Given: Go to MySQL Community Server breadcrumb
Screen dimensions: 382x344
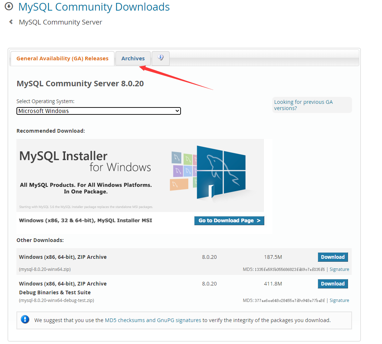Looking at the screenshot, I should coord(60,22).
